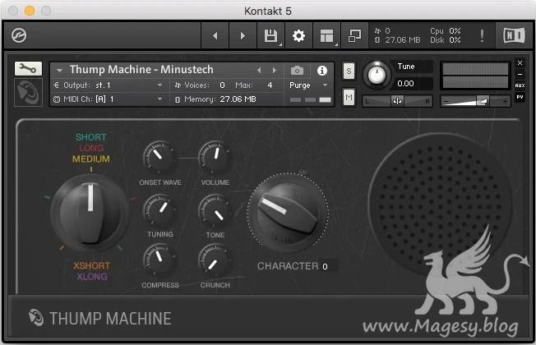This screenshot has height=345, width=536.
Task: Click the yellow macOS minimize window button
Action: (x=30, y=11)
